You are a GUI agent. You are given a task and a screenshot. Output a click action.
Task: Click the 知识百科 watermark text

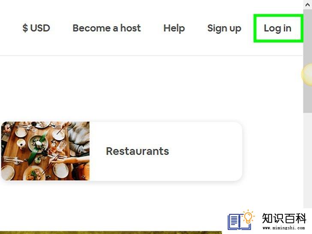click(x=284, y=219)
